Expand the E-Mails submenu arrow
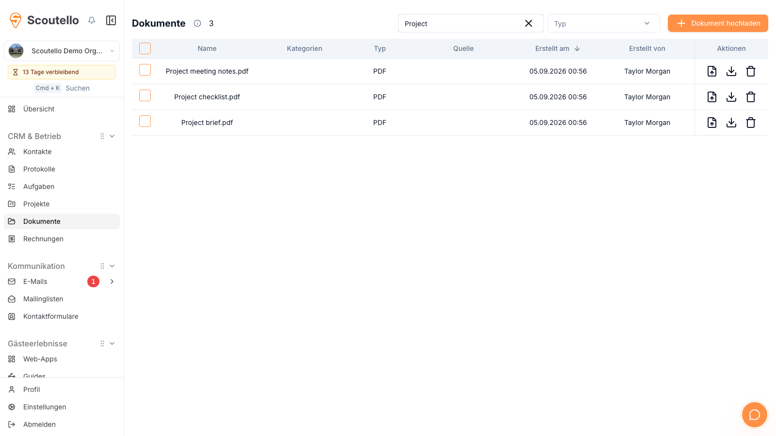This screenshot has width=776, height=436. click(112, 281)
